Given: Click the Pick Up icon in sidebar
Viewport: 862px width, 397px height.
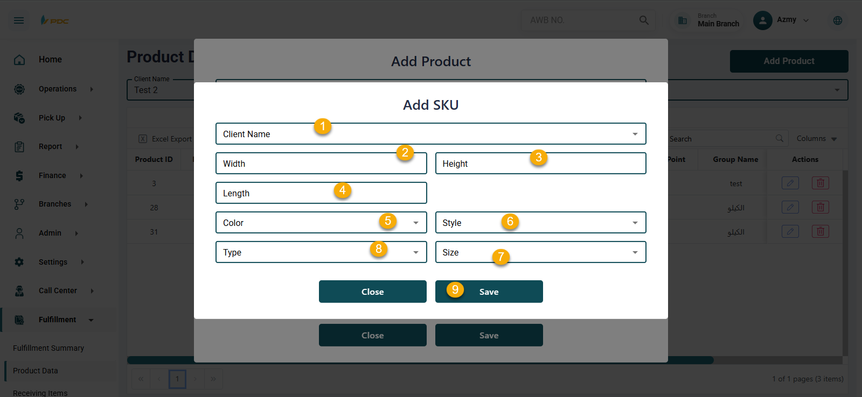Looking at the screenshot, I should (19, 118).
